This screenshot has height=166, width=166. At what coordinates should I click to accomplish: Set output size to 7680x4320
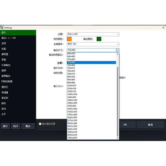(92, 138)
